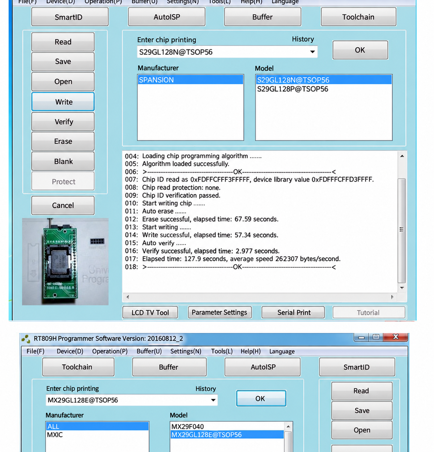434x452 pixels.
Task: Open Tools(L) menu in lower window
Action: pyautogui.click(x=222, y=351)
